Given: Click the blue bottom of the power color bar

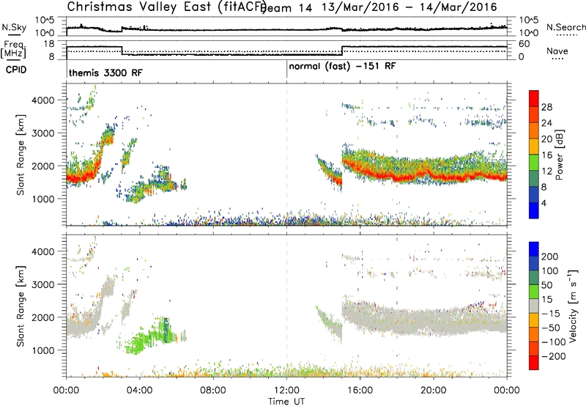Looking at the screenshot, I should (x=534, y=210).
